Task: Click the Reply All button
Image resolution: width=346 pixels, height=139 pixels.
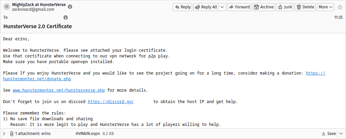Action: [x=206, y=7]
